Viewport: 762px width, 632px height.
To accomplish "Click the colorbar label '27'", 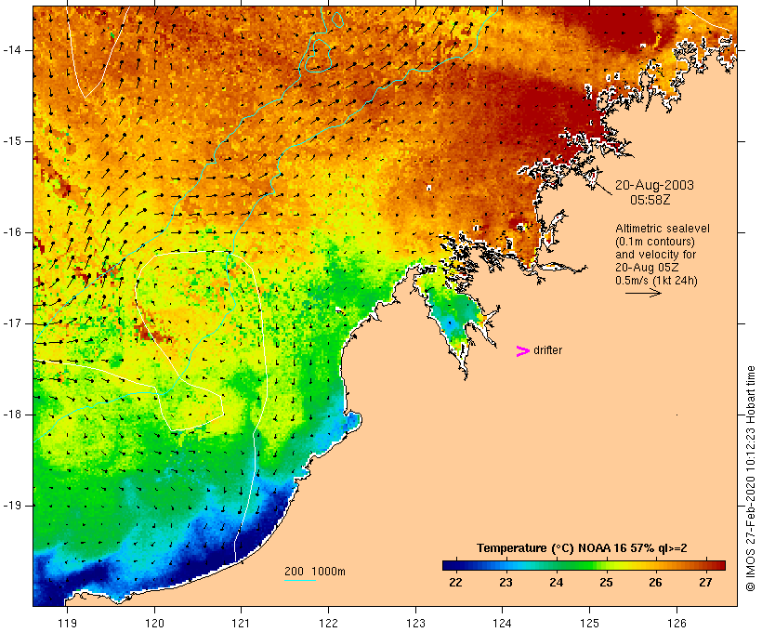I will point(705,582).
